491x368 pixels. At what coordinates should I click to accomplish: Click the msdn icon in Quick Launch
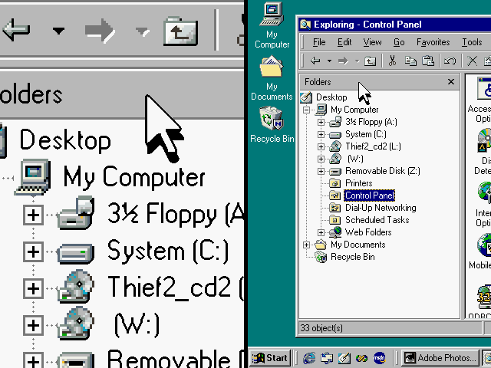(x=380, y=358)
